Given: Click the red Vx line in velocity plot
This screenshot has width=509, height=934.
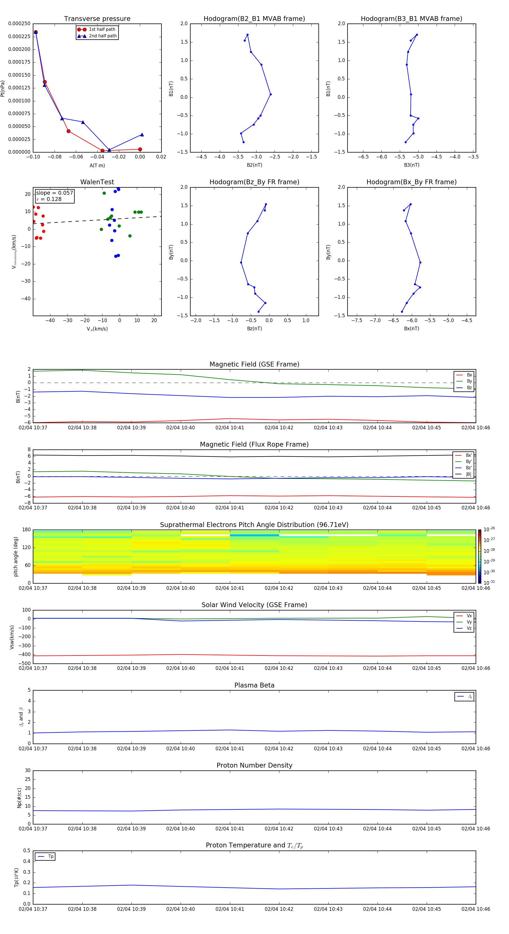Looking at the screenshot, I should click(254, 655).
